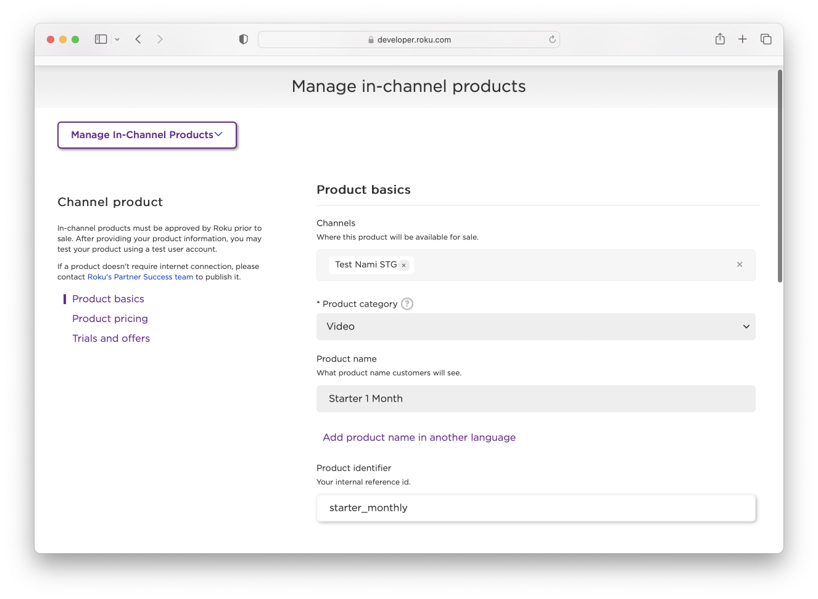Show the tab overview icon
This screenshot has height=599, width=818.
point(766,39)
